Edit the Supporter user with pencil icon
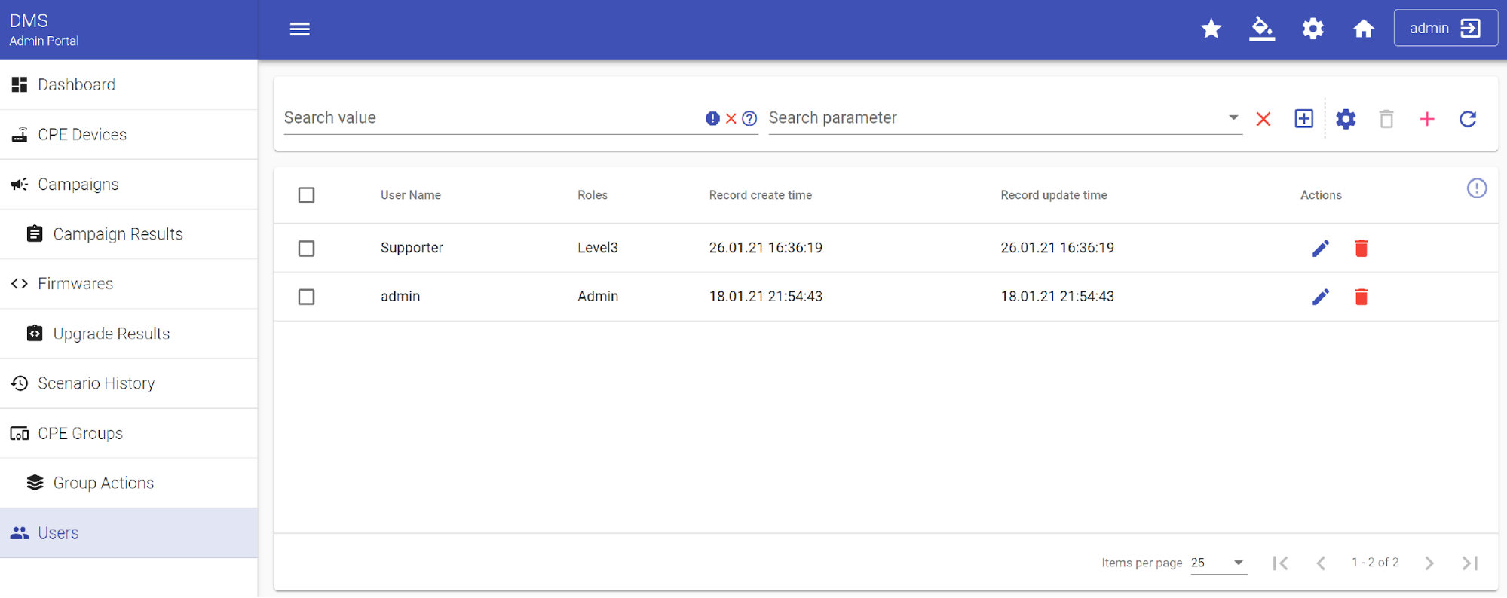 pyautogui.click(x=1320, y=249)
